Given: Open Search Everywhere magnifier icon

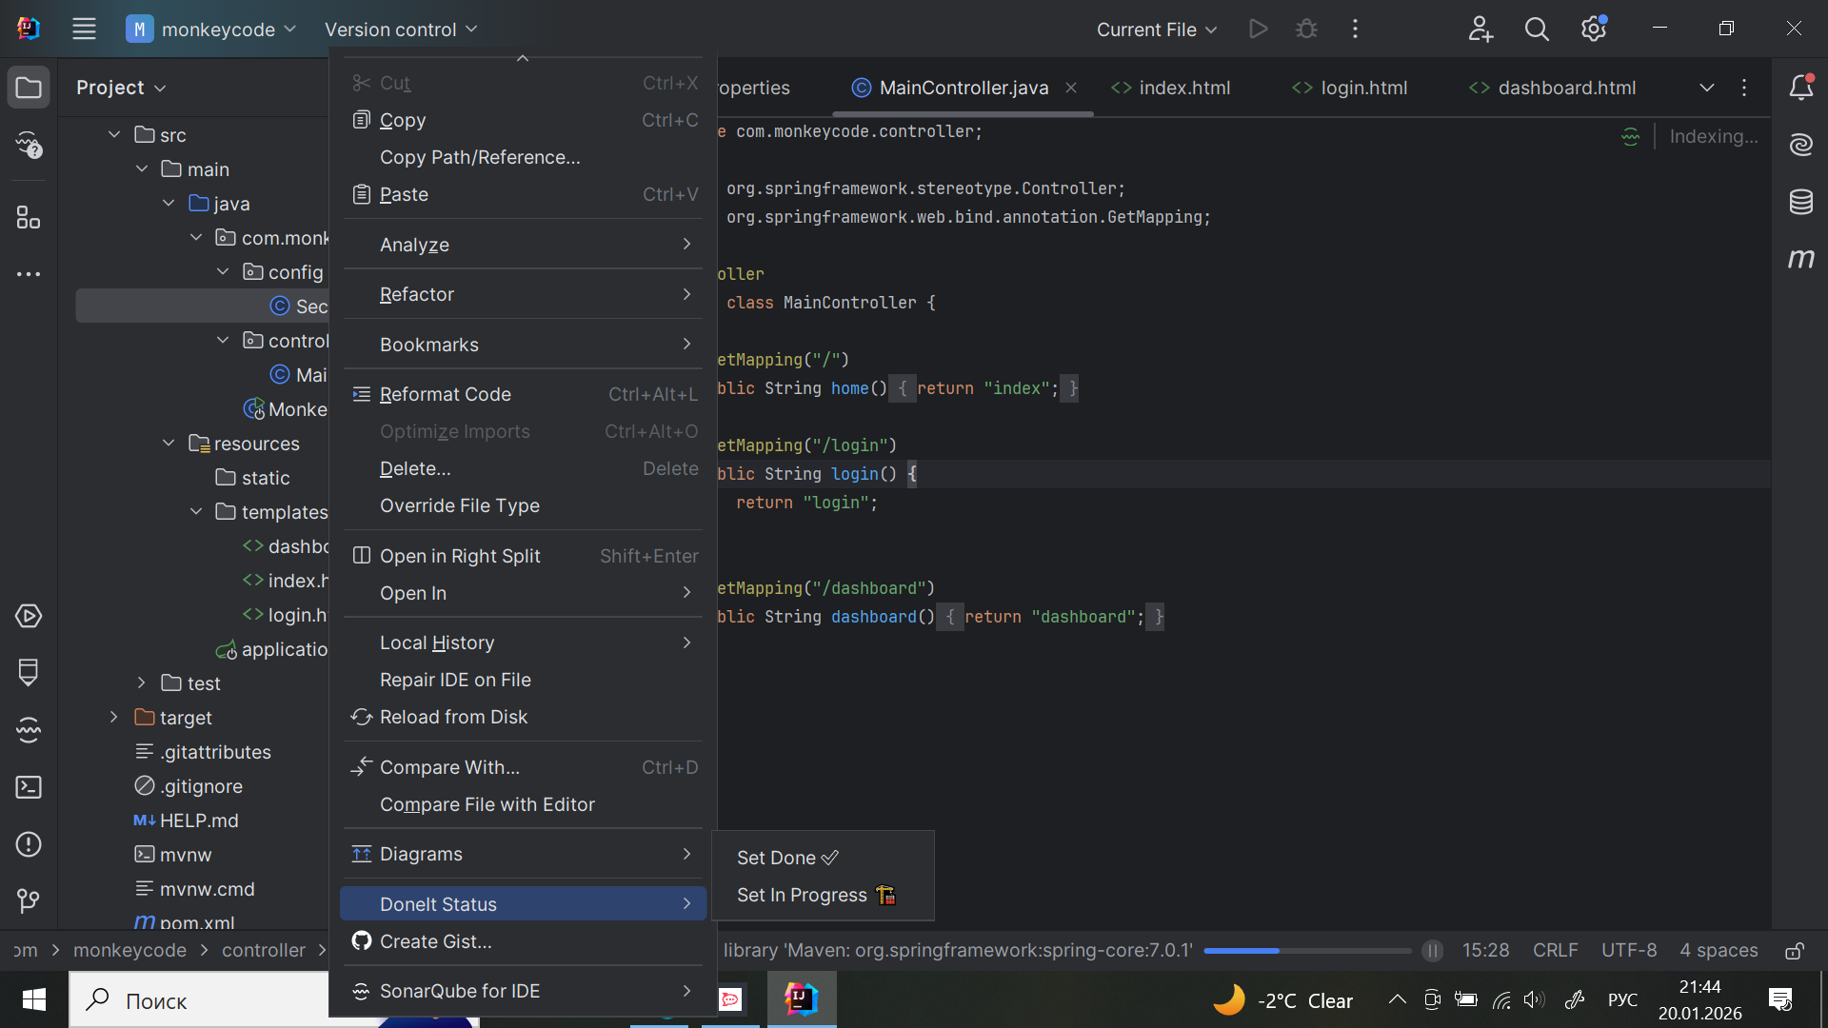Looking at the screenshot, I should (x=1537, y=29).
